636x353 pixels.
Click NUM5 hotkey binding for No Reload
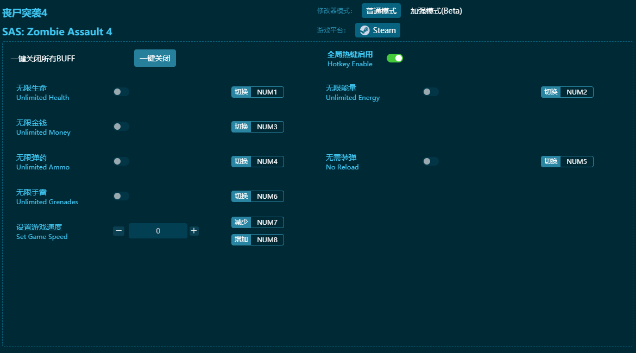coord(576,162)
